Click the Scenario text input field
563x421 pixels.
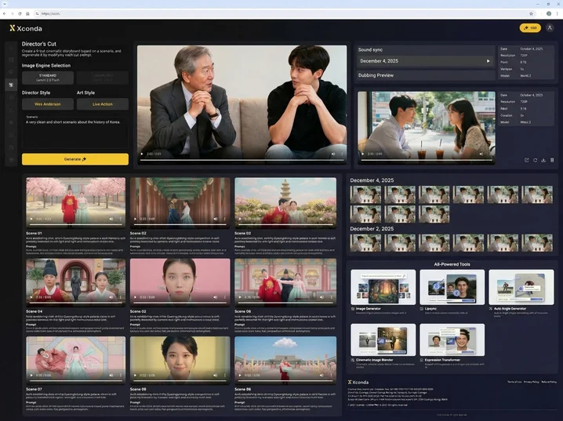[75, 132]
